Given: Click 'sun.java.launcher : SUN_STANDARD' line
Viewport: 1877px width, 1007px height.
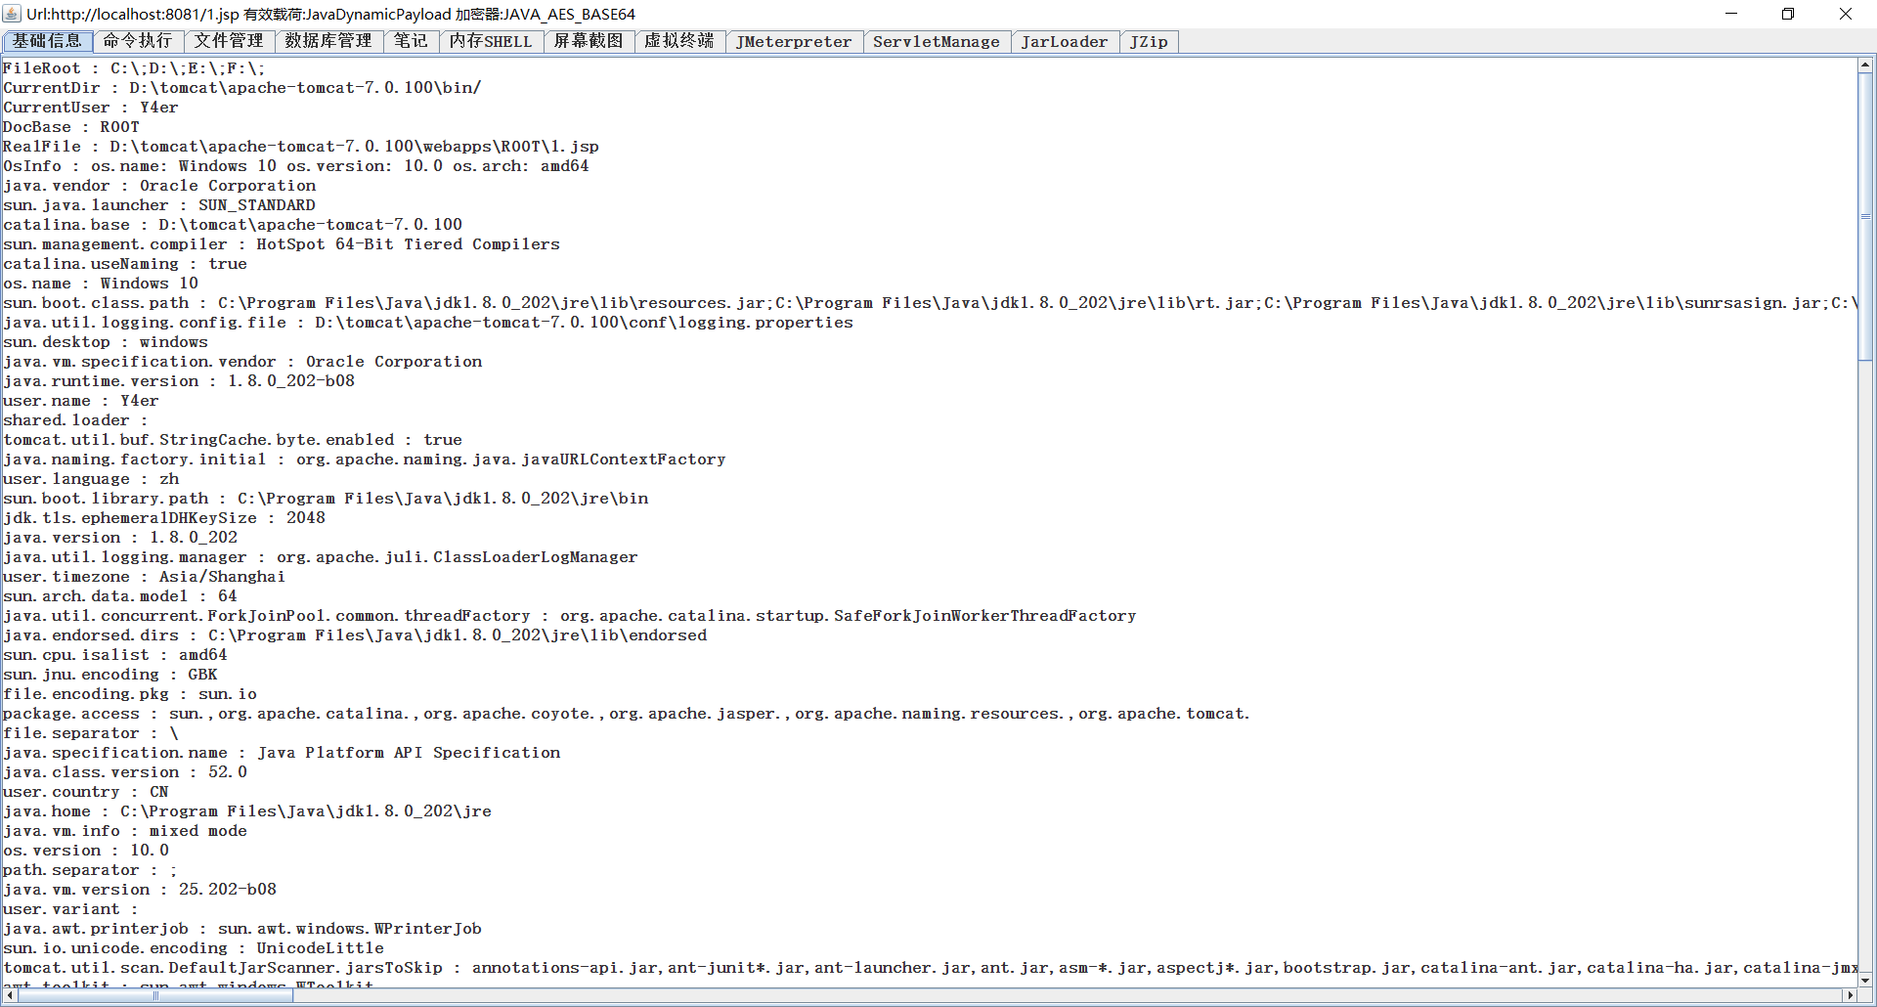Looking at the screenshot, I should pyautogui.click(x=159, y=205).
